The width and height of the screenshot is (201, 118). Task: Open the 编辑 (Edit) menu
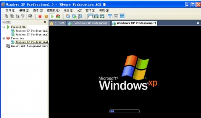24,11
